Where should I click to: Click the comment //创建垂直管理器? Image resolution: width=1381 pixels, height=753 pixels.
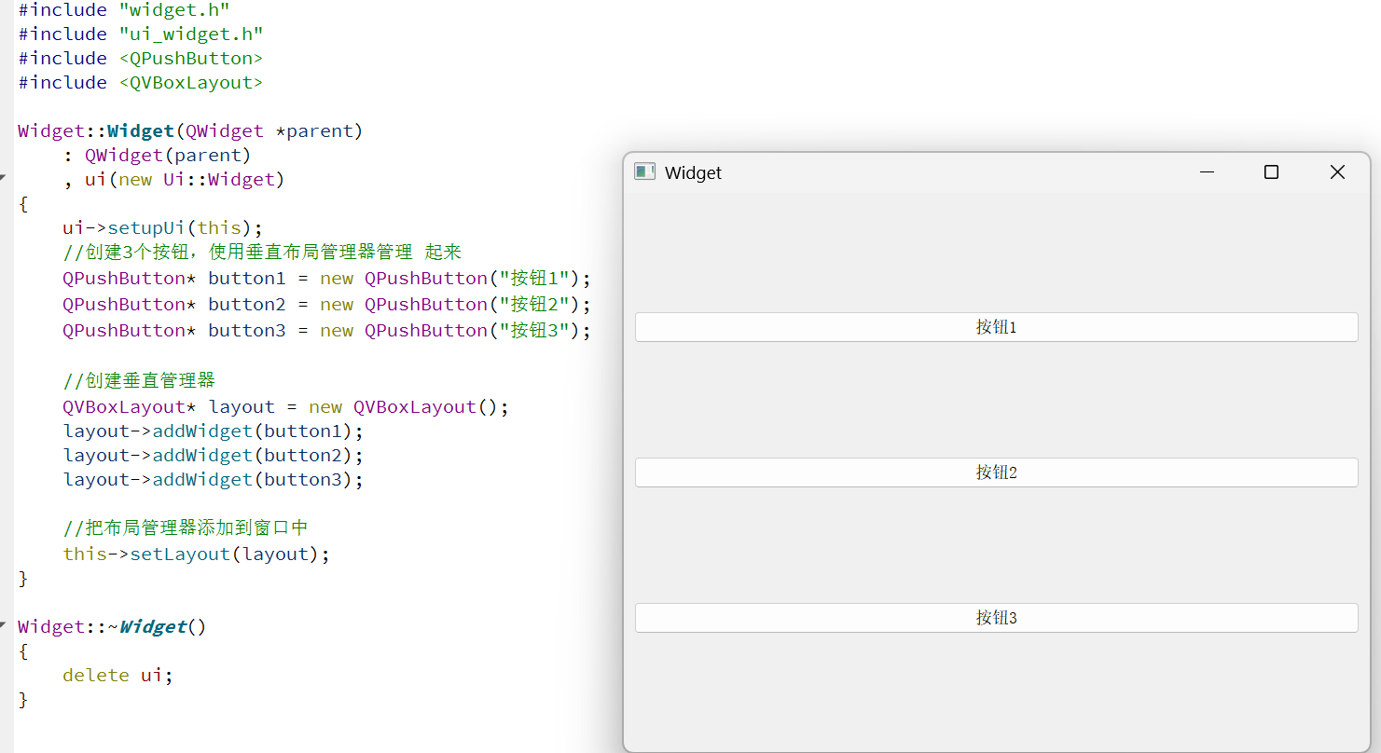click(x=140, y=380)
